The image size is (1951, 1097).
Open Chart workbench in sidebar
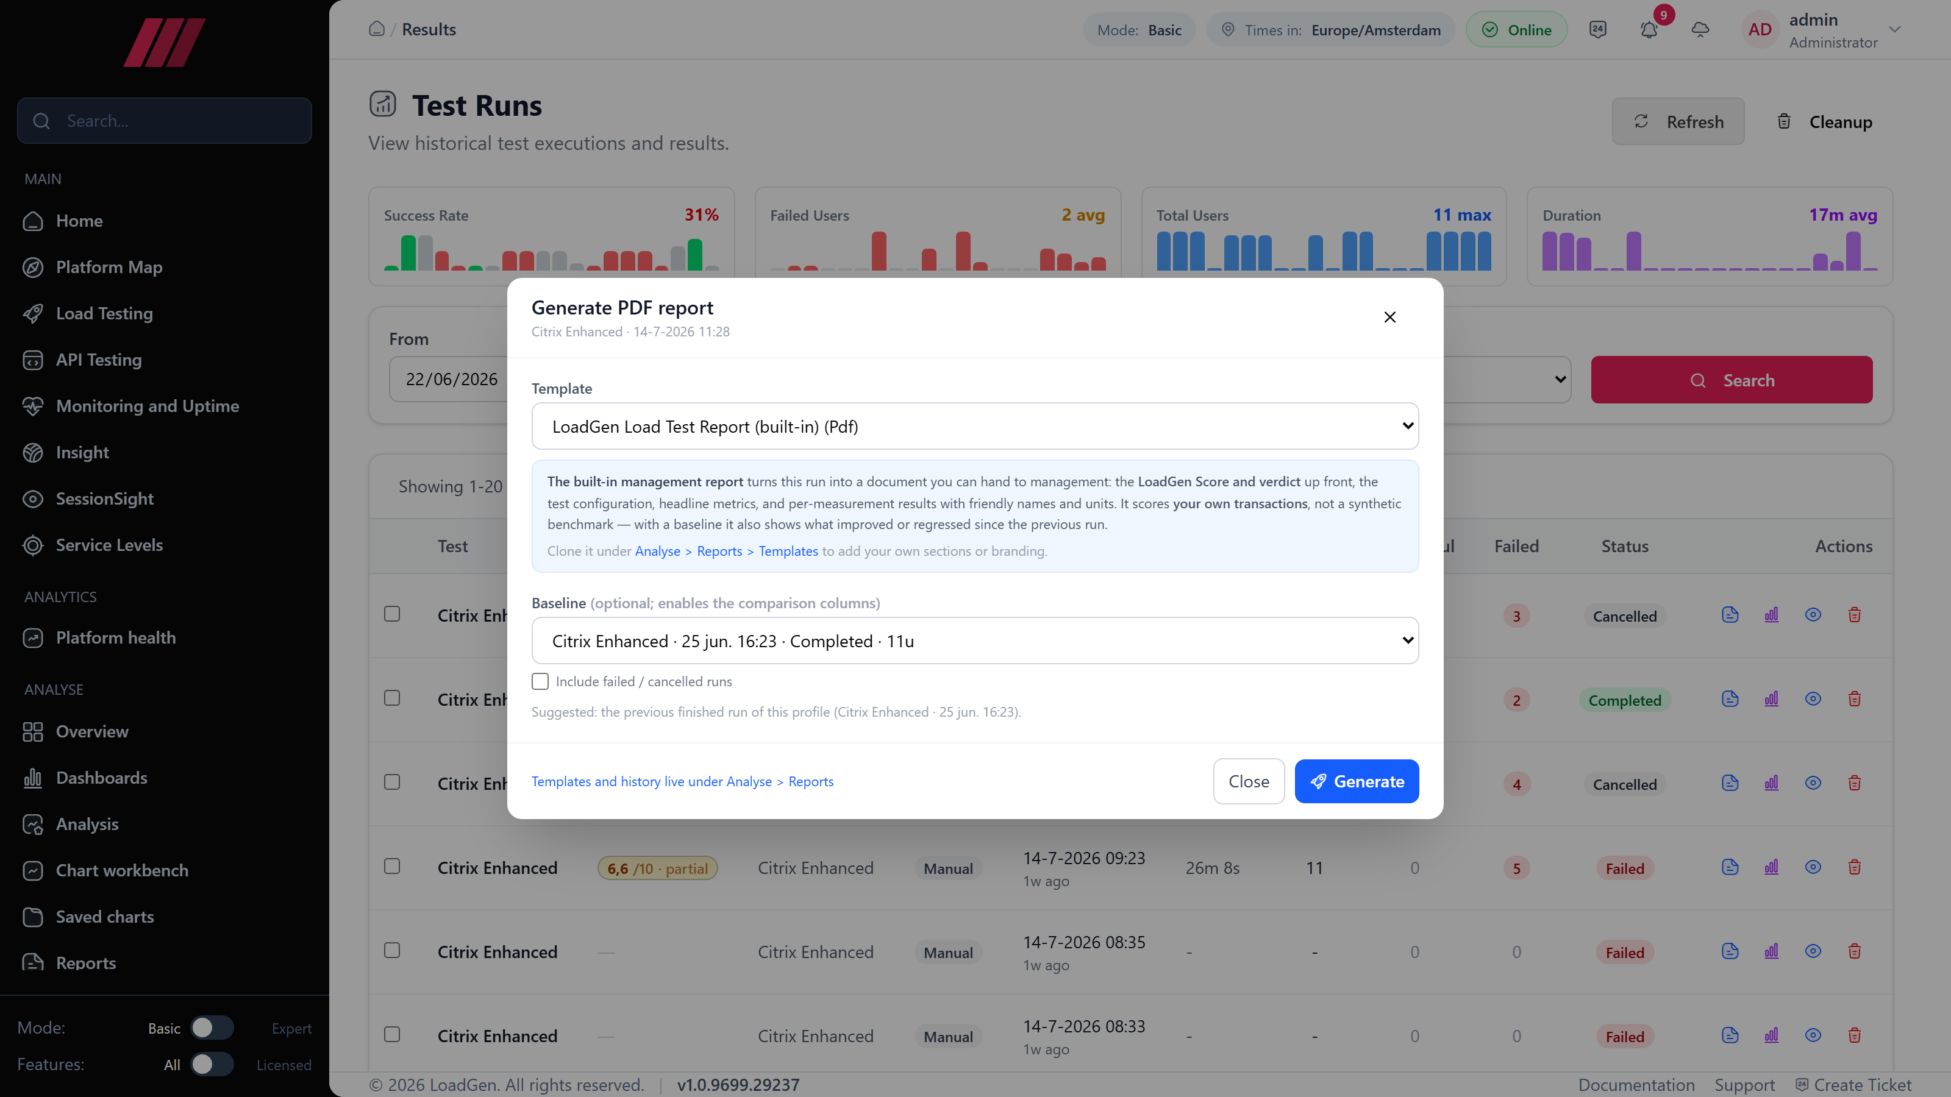pyautogui.click(x=165, y=871)
